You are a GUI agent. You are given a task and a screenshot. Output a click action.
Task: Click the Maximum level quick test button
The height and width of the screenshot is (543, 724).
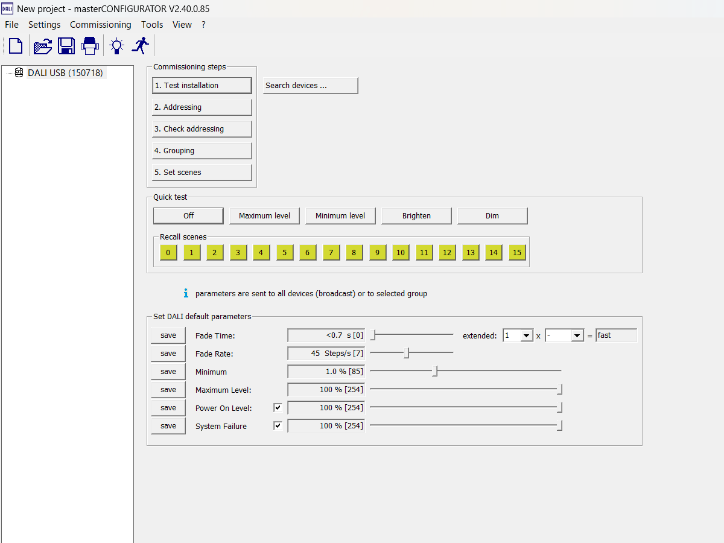[264, 216]
